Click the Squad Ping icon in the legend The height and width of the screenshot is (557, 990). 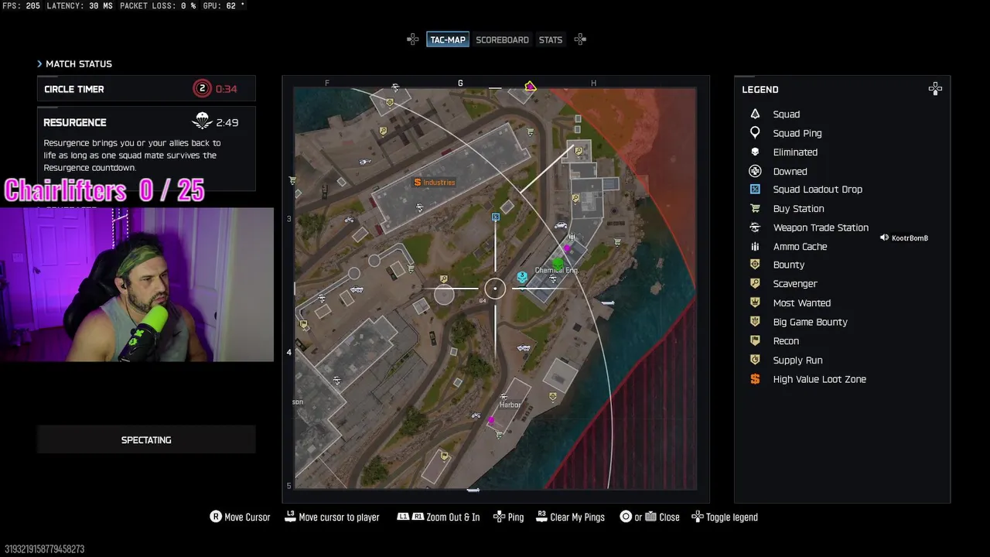[x=755, y=133]
